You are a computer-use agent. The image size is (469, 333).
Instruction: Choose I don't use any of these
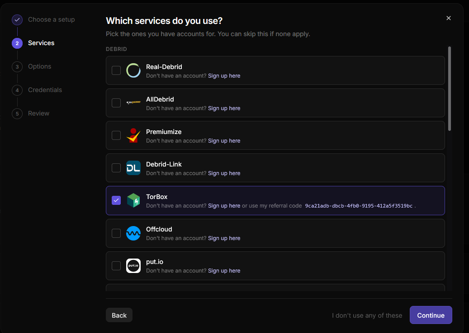click(367, 315)
